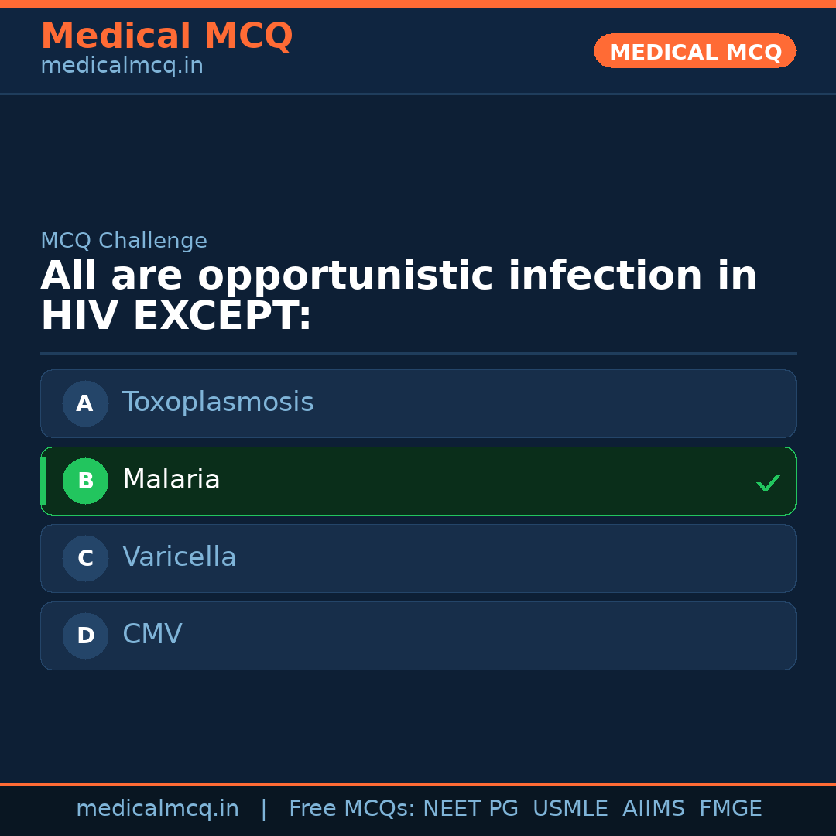This screenshot has width=836, height=836.
Task: Open the medicalmcq.in link in the footer
Action: click(157, 809)
